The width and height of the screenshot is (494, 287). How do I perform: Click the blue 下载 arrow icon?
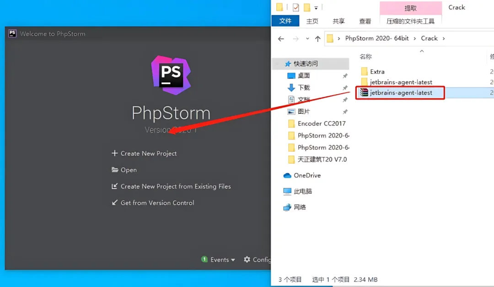point(291,87)
